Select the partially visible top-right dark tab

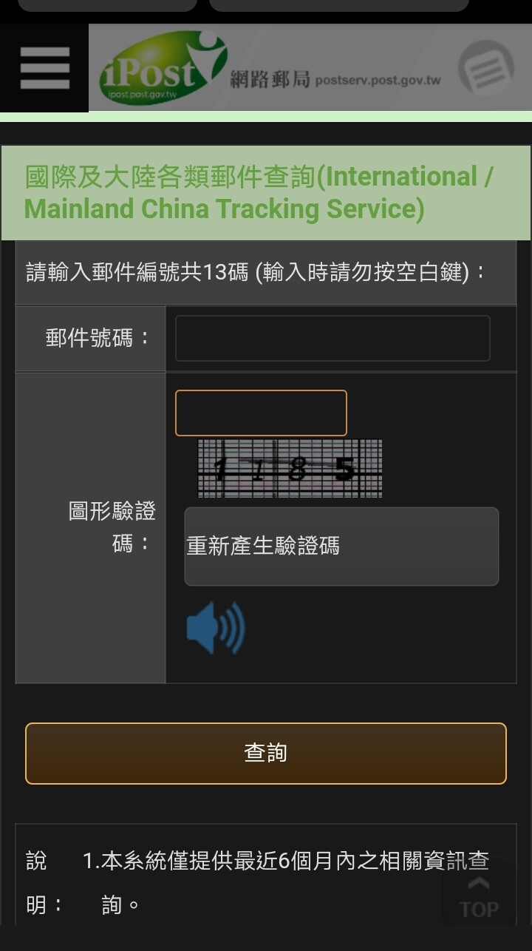[339, 5]
